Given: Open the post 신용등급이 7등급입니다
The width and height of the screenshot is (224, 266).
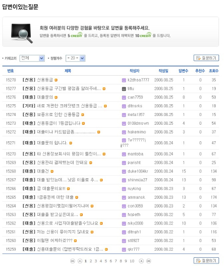Looking at the screenshot, I should 59,123.
